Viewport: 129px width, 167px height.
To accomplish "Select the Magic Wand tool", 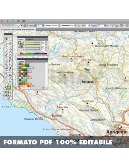I will [6, 42].
